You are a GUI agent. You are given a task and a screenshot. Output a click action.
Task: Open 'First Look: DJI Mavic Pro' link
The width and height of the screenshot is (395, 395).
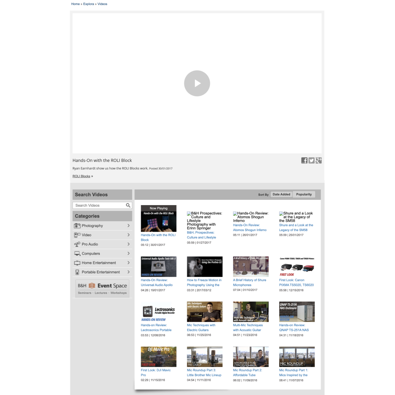click(156, 373)
